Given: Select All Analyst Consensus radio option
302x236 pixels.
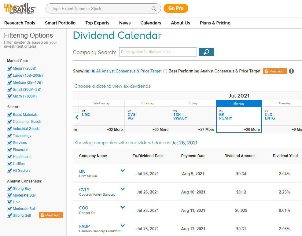Looking at the screenshot, I should (93, 71).
